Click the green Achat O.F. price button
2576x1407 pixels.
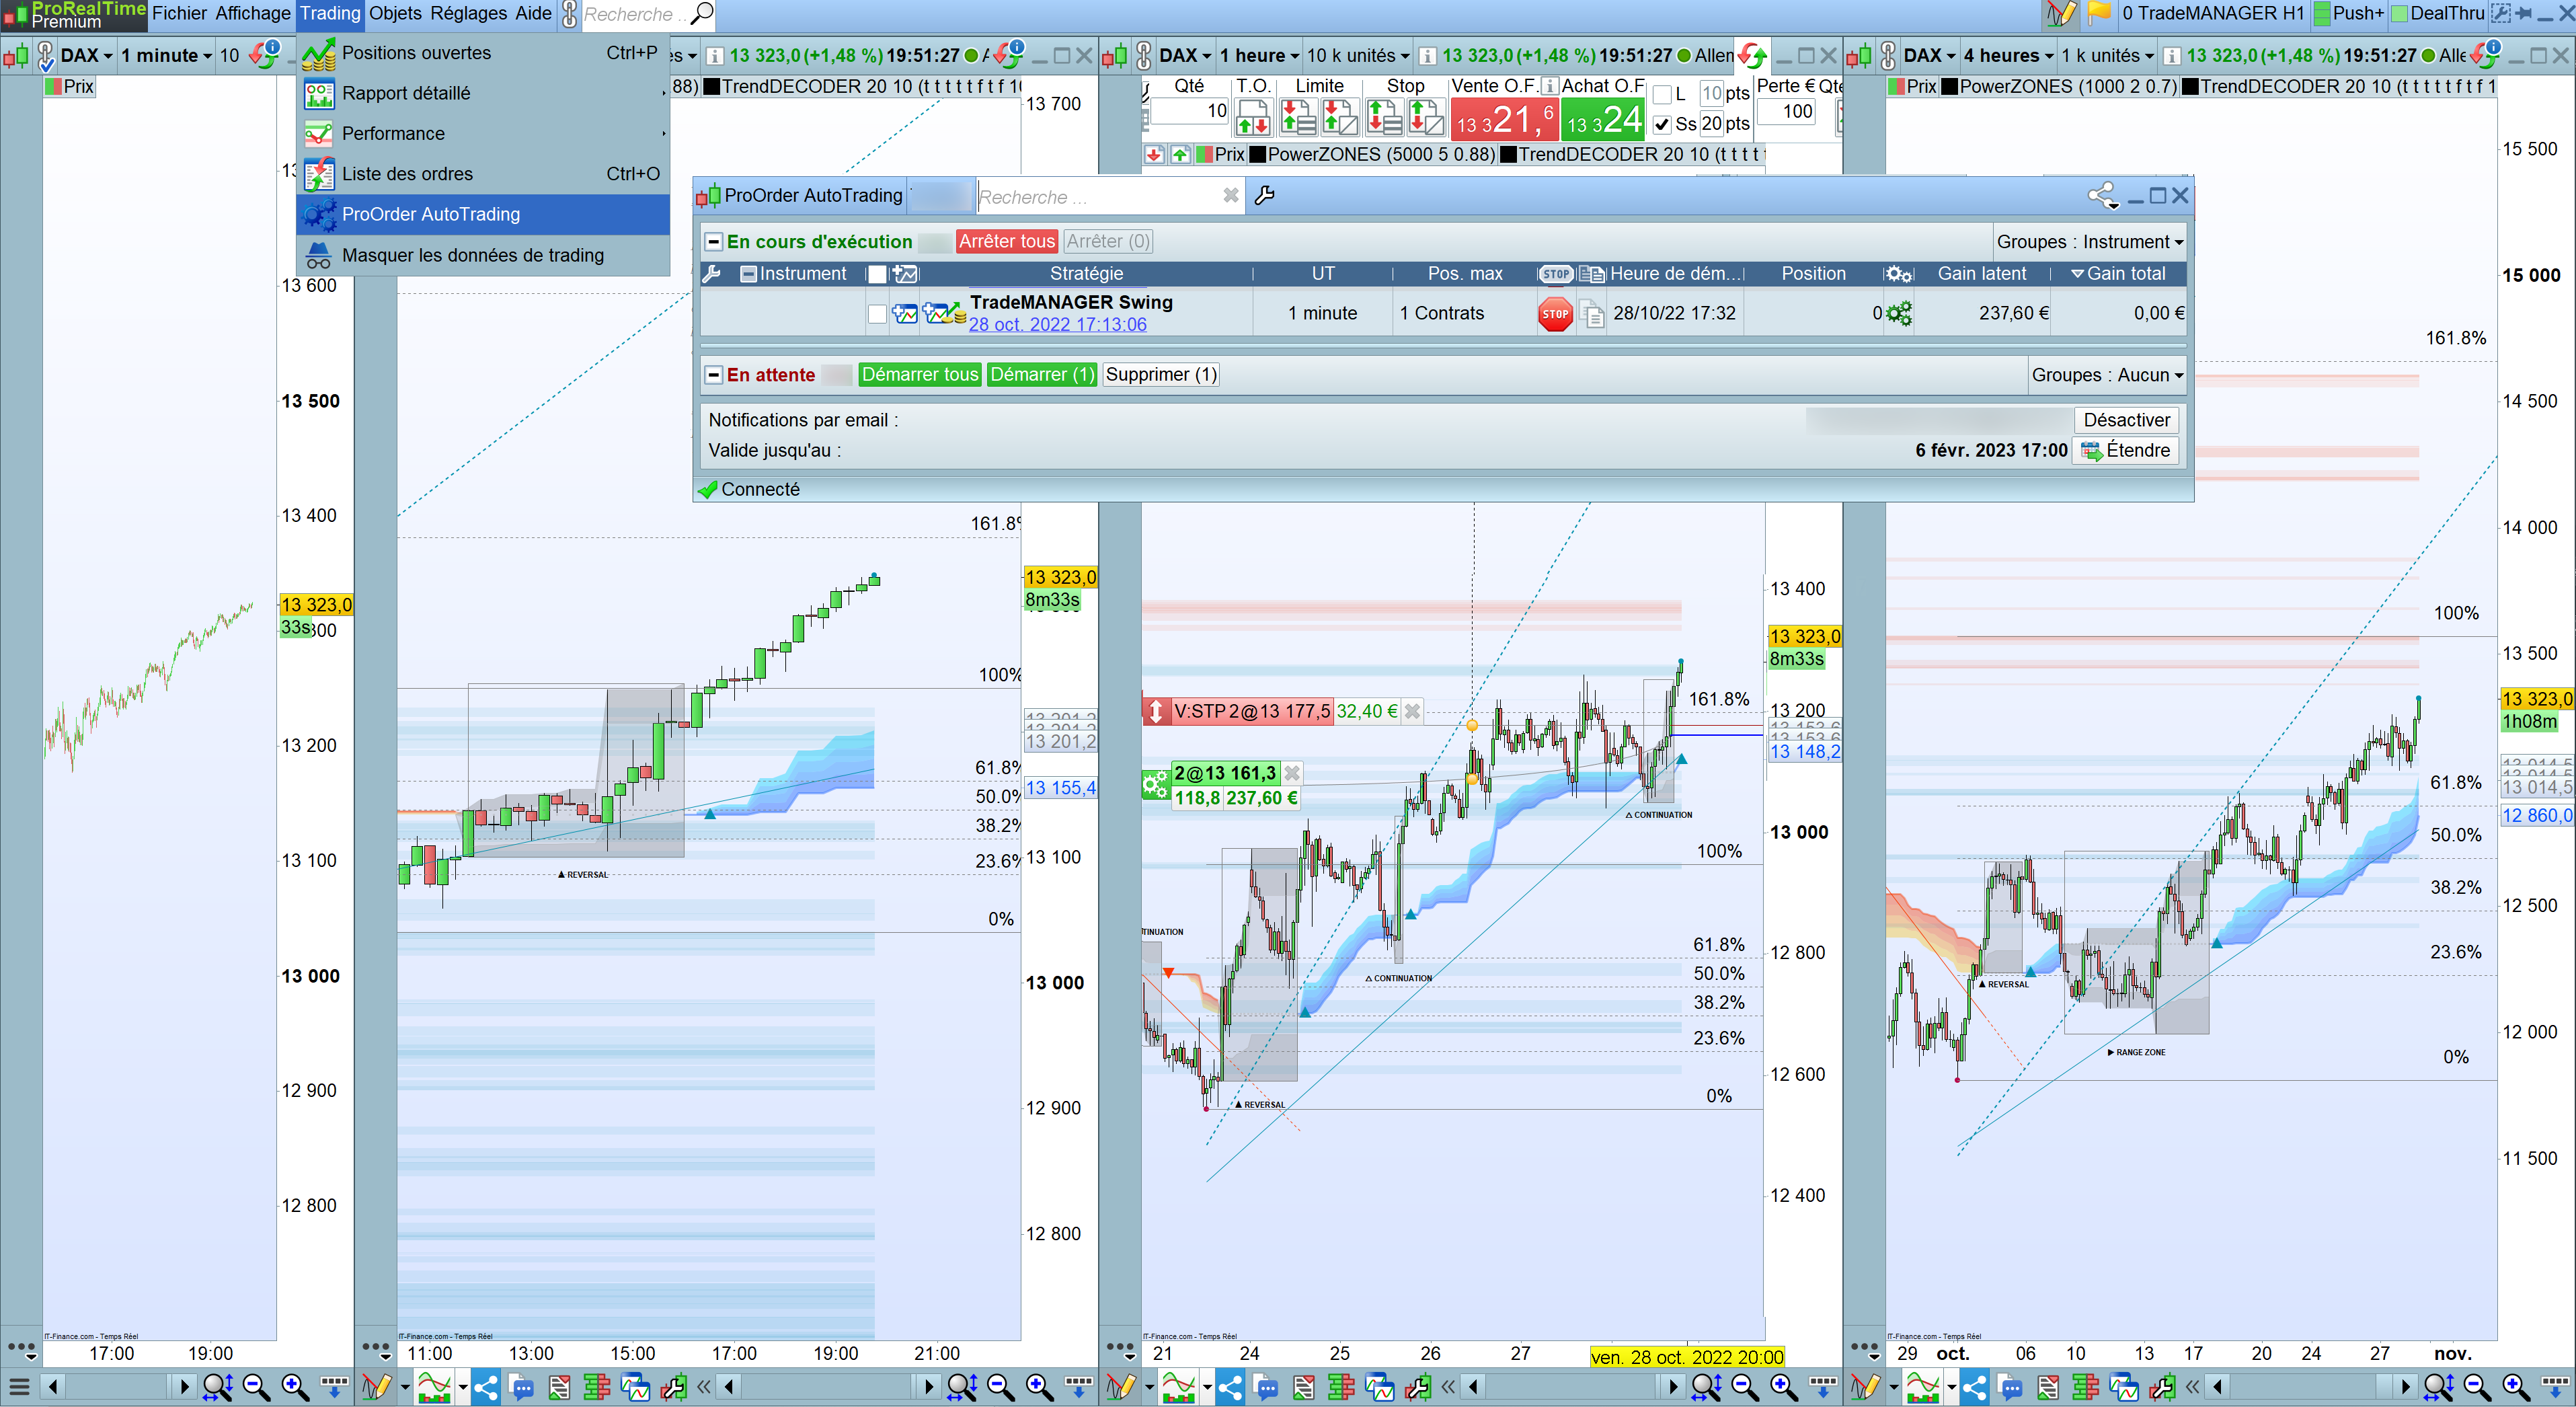[x=1603, y=120]
